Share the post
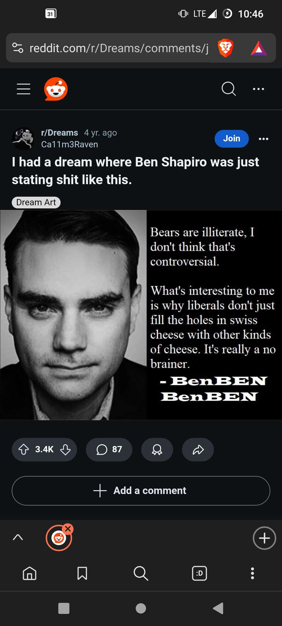The height and width of the screenshot is (626, 282). 198,449
